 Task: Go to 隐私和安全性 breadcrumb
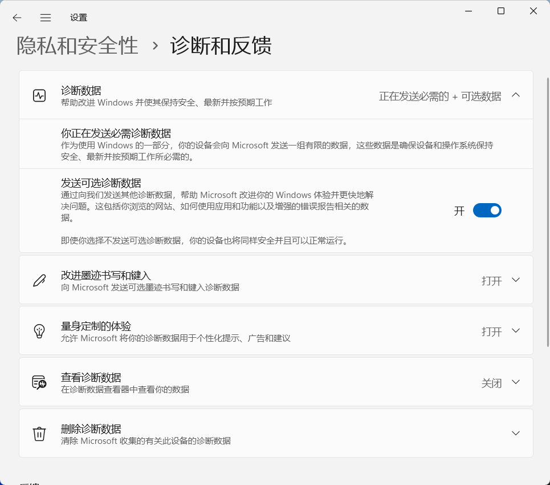(78, 46)
